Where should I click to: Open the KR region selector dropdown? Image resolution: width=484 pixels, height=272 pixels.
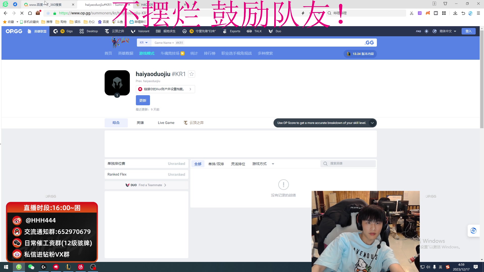(144, 43)
